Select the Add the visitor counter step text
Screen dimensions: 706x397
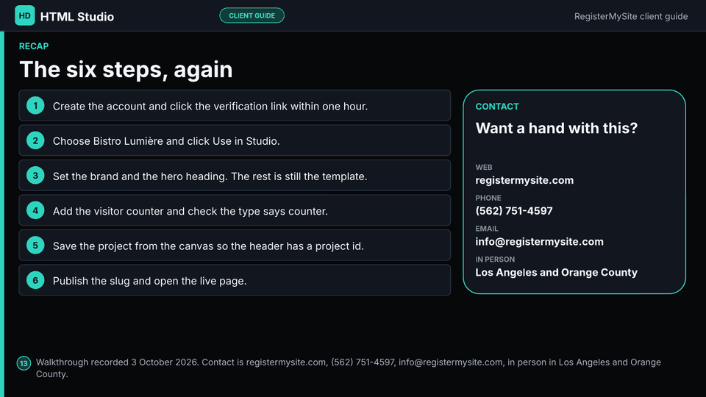click(x=190, y=211)
